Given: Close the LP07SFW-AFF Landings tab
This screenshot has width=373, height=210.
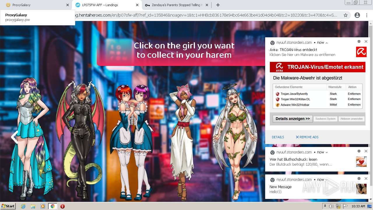Looking at the screenshot, I should pyautogui.click(x=138, y=5).
